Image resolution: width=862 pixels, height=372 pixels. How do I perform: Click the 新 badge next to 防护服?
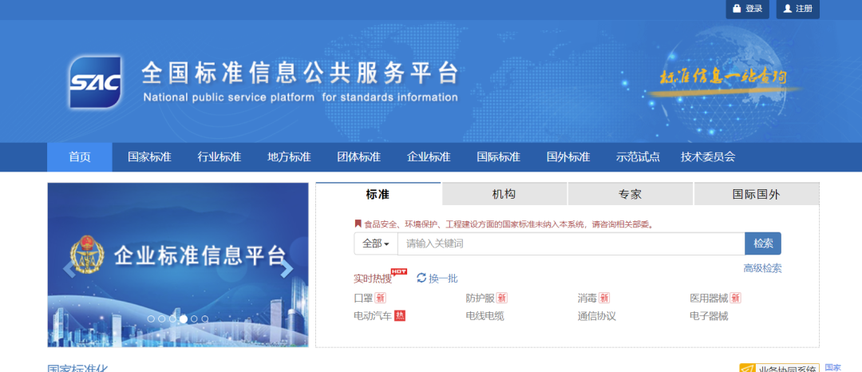(501, 298)
